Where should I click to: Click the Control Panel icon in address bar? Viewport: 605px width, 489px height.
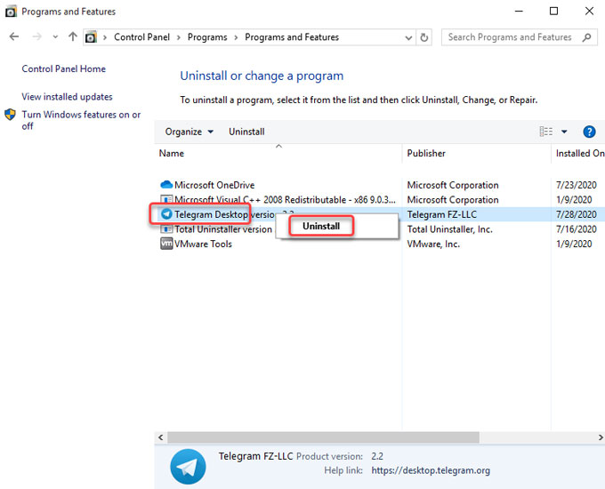tap(91, 37)
